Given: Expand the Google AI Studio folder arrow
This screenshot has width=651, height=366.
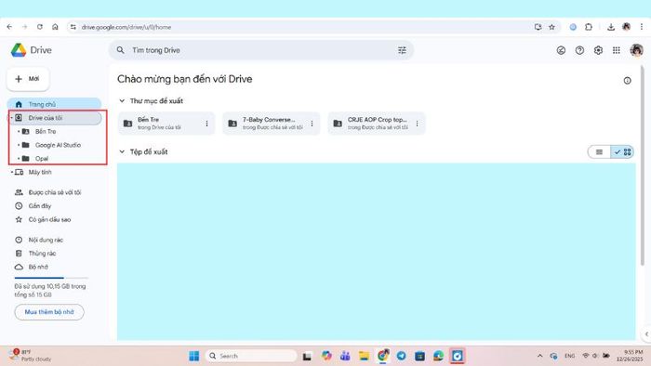Looking at the screenshot, I should click(19, 145).
